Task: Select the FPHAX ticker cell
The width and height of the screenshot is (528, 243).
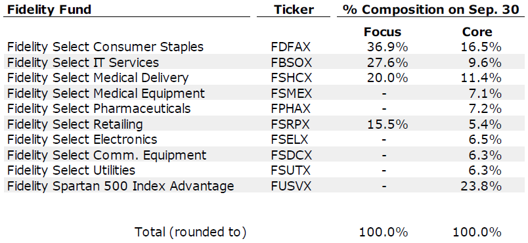Action: (292, 109)
